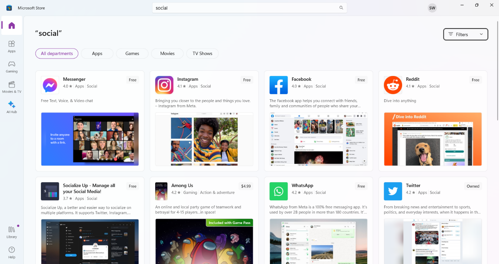
Task: Click the Free badge on Reddit
Action: point(476,80)
